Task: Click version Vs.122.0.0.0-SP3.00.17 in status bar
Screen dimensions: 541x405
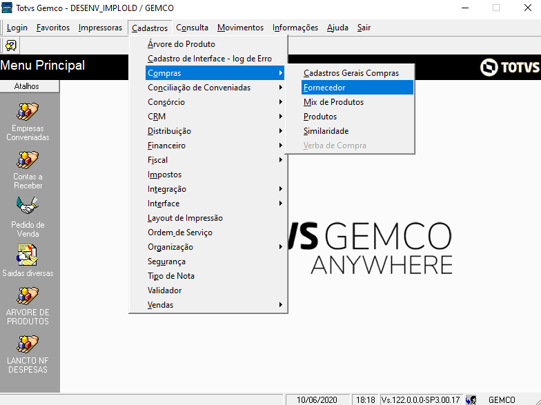Action: coord(421,400)
